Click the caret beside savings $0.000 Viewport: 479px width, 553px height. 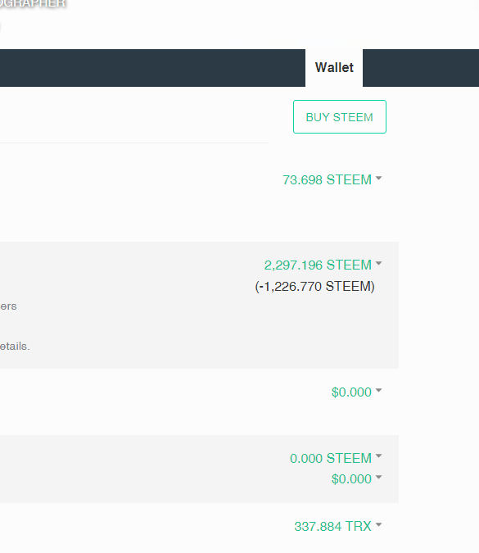379,477
